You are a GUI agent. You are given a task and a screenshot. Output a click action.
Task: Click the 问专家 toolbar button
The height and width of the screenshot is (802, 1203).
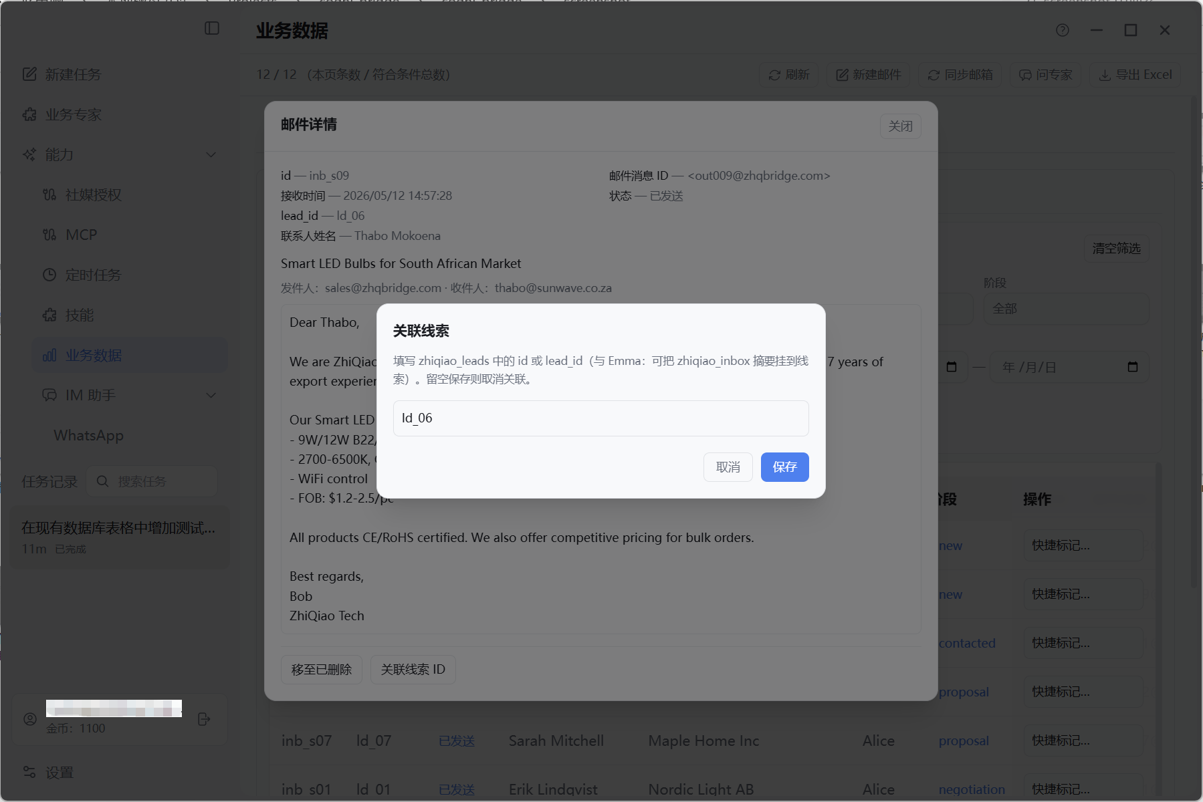(1045, 75)
